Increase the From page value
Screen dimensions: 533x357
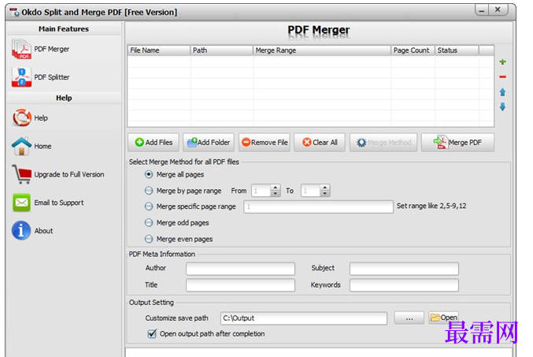pyautogui.click(x=275, y=188)
